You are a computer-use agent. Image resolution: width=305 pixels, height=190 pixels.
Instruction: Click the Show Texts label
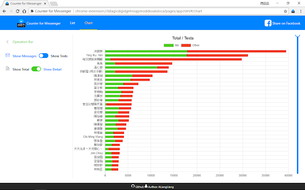coord(59,56)
